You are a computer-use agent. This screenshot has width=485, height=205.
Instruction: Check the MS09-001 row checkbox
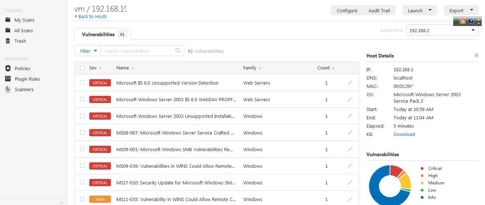pos(82,149)
